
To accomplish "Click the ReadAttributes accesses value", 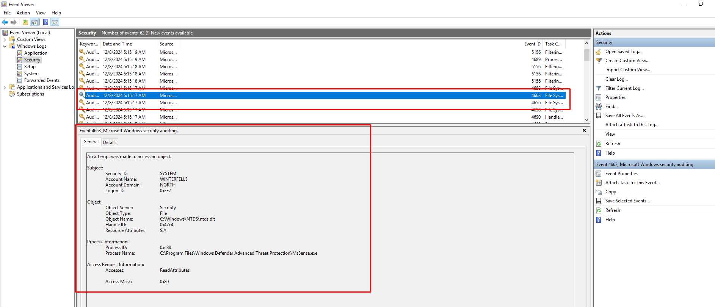I will tap(175, 270).
